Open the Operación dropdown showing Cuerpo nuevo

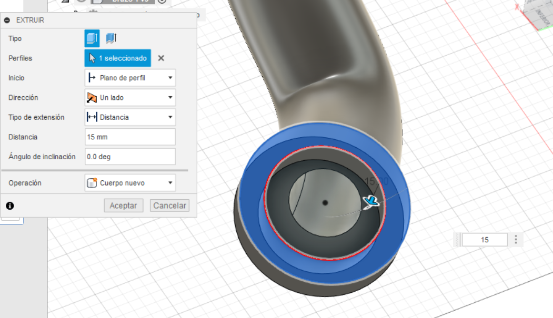(130, 183)
